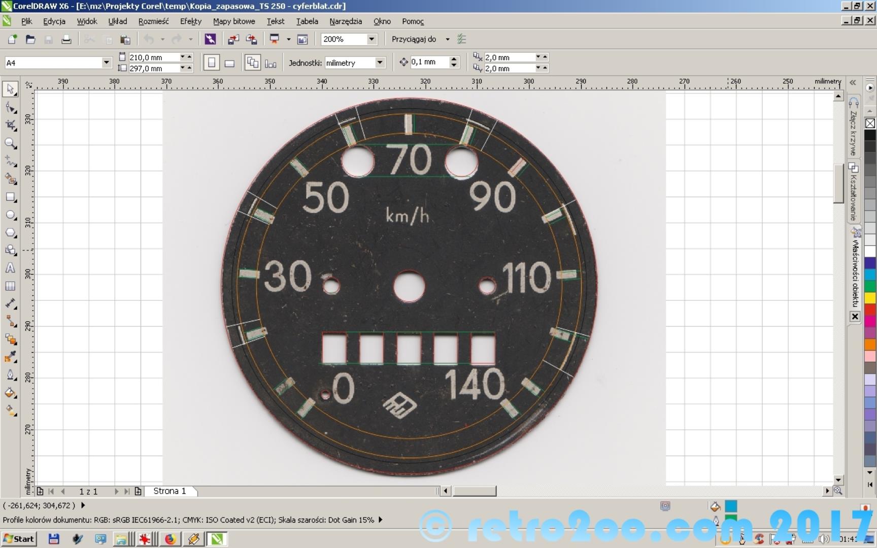Switch page to portrait orientation
This screenshot has height=548, width=877.
pyautogui.click(x=212, y=63)
